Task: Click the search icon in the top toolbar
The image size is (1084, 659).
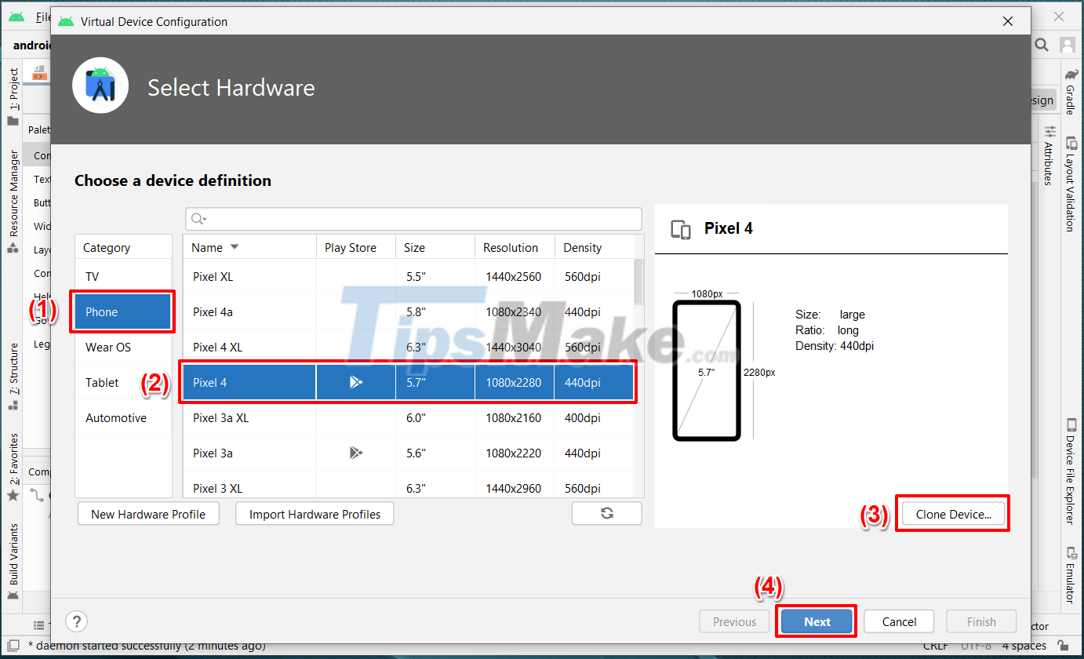Action: (x=1042, y=45)
